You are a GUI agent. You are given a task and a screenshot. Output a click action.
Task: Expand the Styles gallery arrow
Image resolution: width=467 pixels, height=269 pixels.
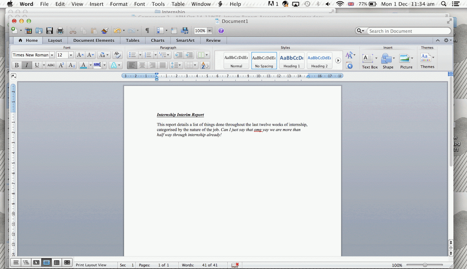click(338, 61)
